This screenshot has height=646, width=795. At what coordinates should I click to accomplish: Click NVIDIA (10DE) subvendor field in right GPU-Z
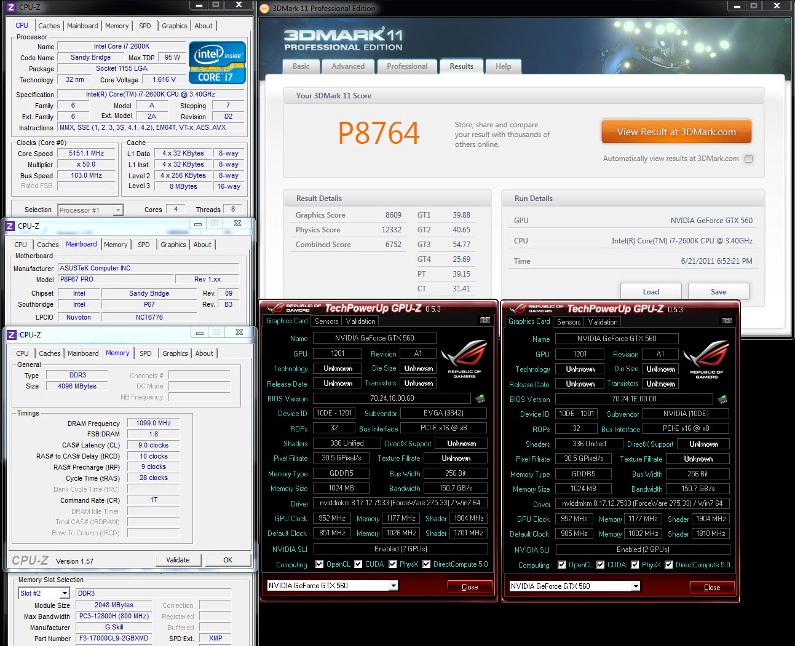pyautogui.click(x=686, y=414)
